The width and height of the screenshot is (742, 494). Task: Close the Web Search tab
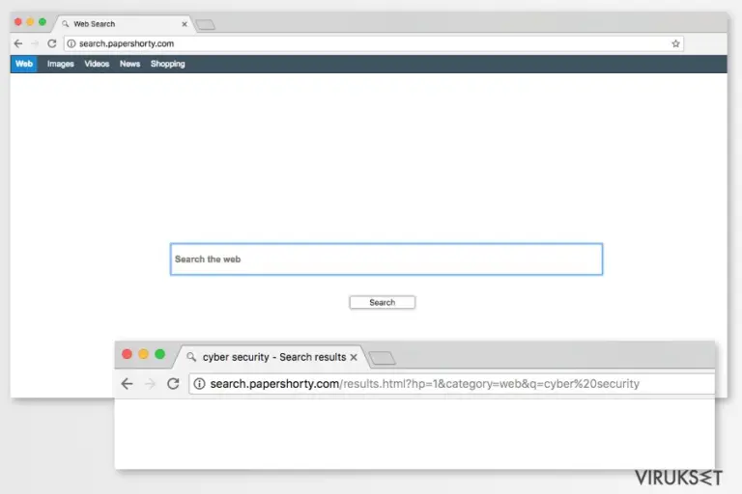coord(185,23)
